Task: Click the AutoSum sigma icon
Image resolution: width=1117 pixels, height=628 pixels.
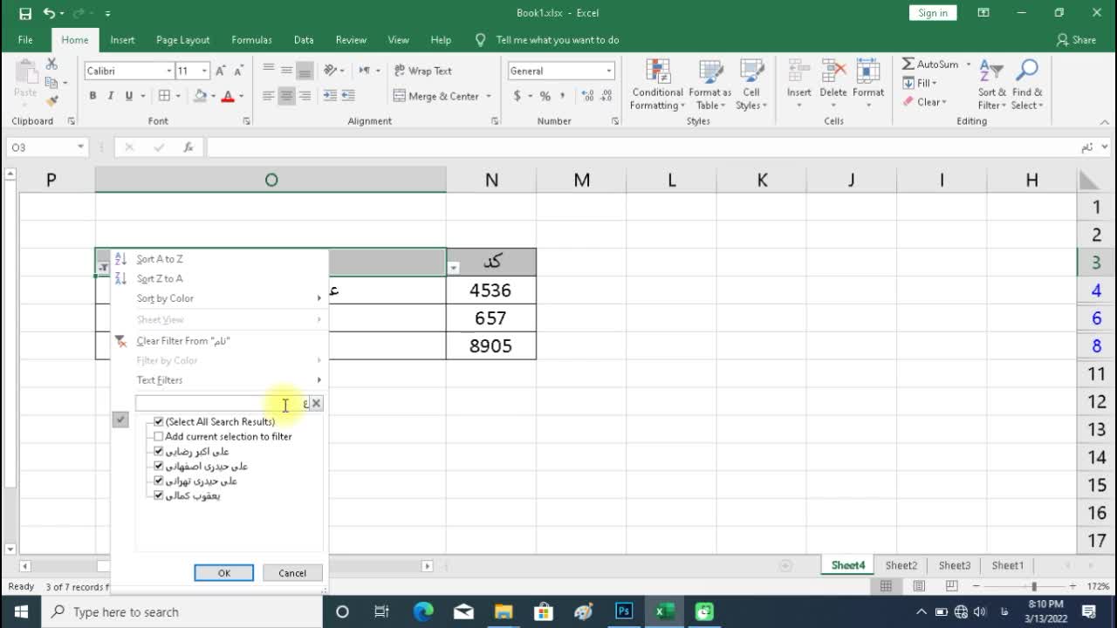Action: click(x=908, y=65)
